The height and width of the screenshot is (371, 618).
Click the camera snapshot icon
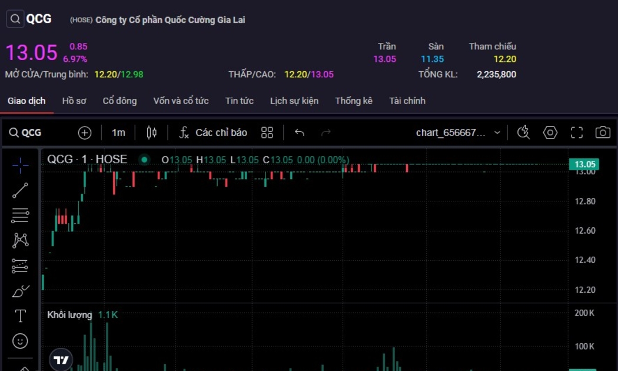coord(603,132)
